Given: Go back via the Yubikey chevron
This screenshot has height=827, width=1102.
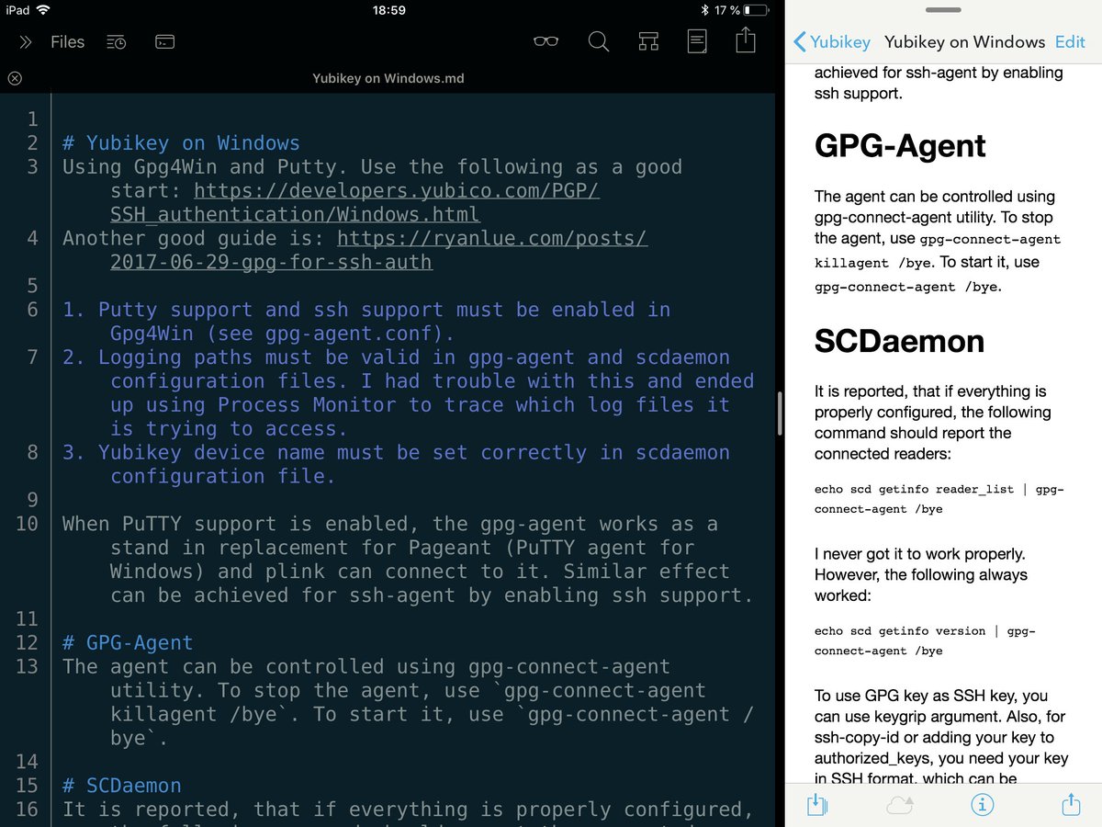Looking at the screenshot, I should coord(832,41).
